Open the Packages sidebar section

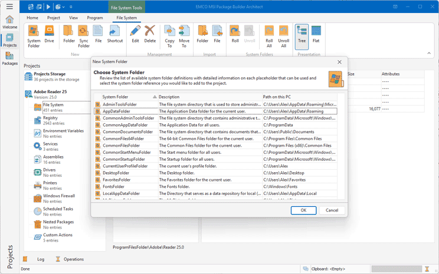pos(9,58)
